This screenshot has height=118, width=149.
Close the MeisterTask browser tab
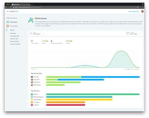[29, 5]
